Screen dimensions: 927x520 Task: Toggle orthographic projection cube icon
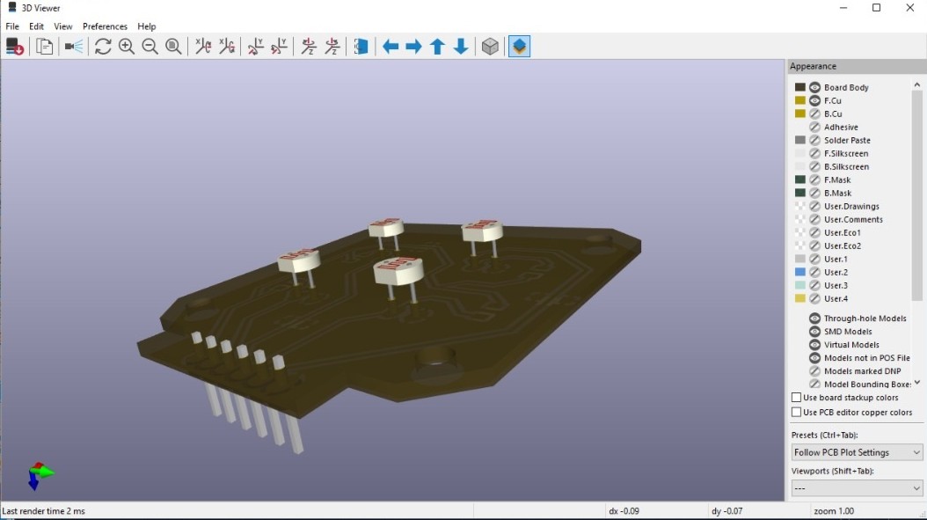[x=490, y=46]
